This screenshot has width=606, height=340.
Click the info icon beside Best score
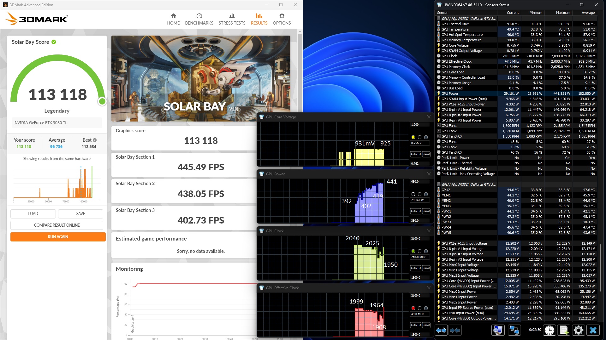pos(95,140)
